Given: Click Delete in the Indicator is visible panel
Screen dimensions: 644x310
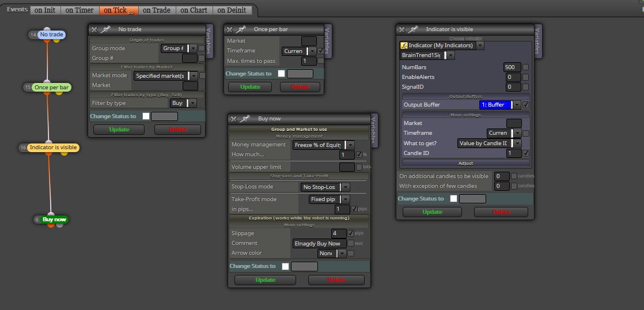Looking at the screenshot, I should pyautogui.click(x=501, y=212).
